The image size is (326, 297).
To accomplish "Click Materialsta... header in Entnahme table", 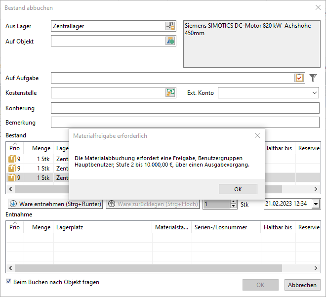I will [x=172, y=227].
